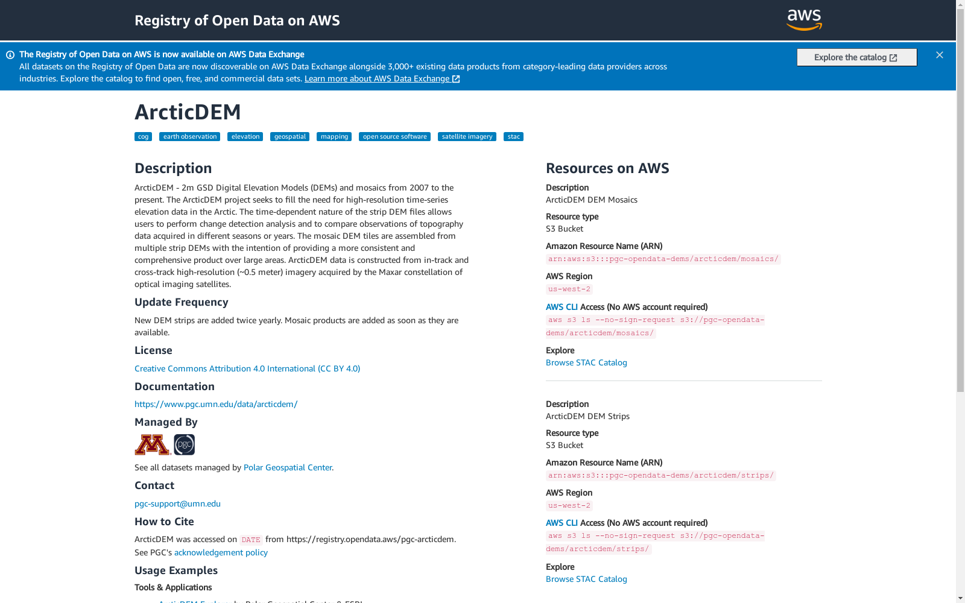Click the AWS logo in the header

click(804, 20)
